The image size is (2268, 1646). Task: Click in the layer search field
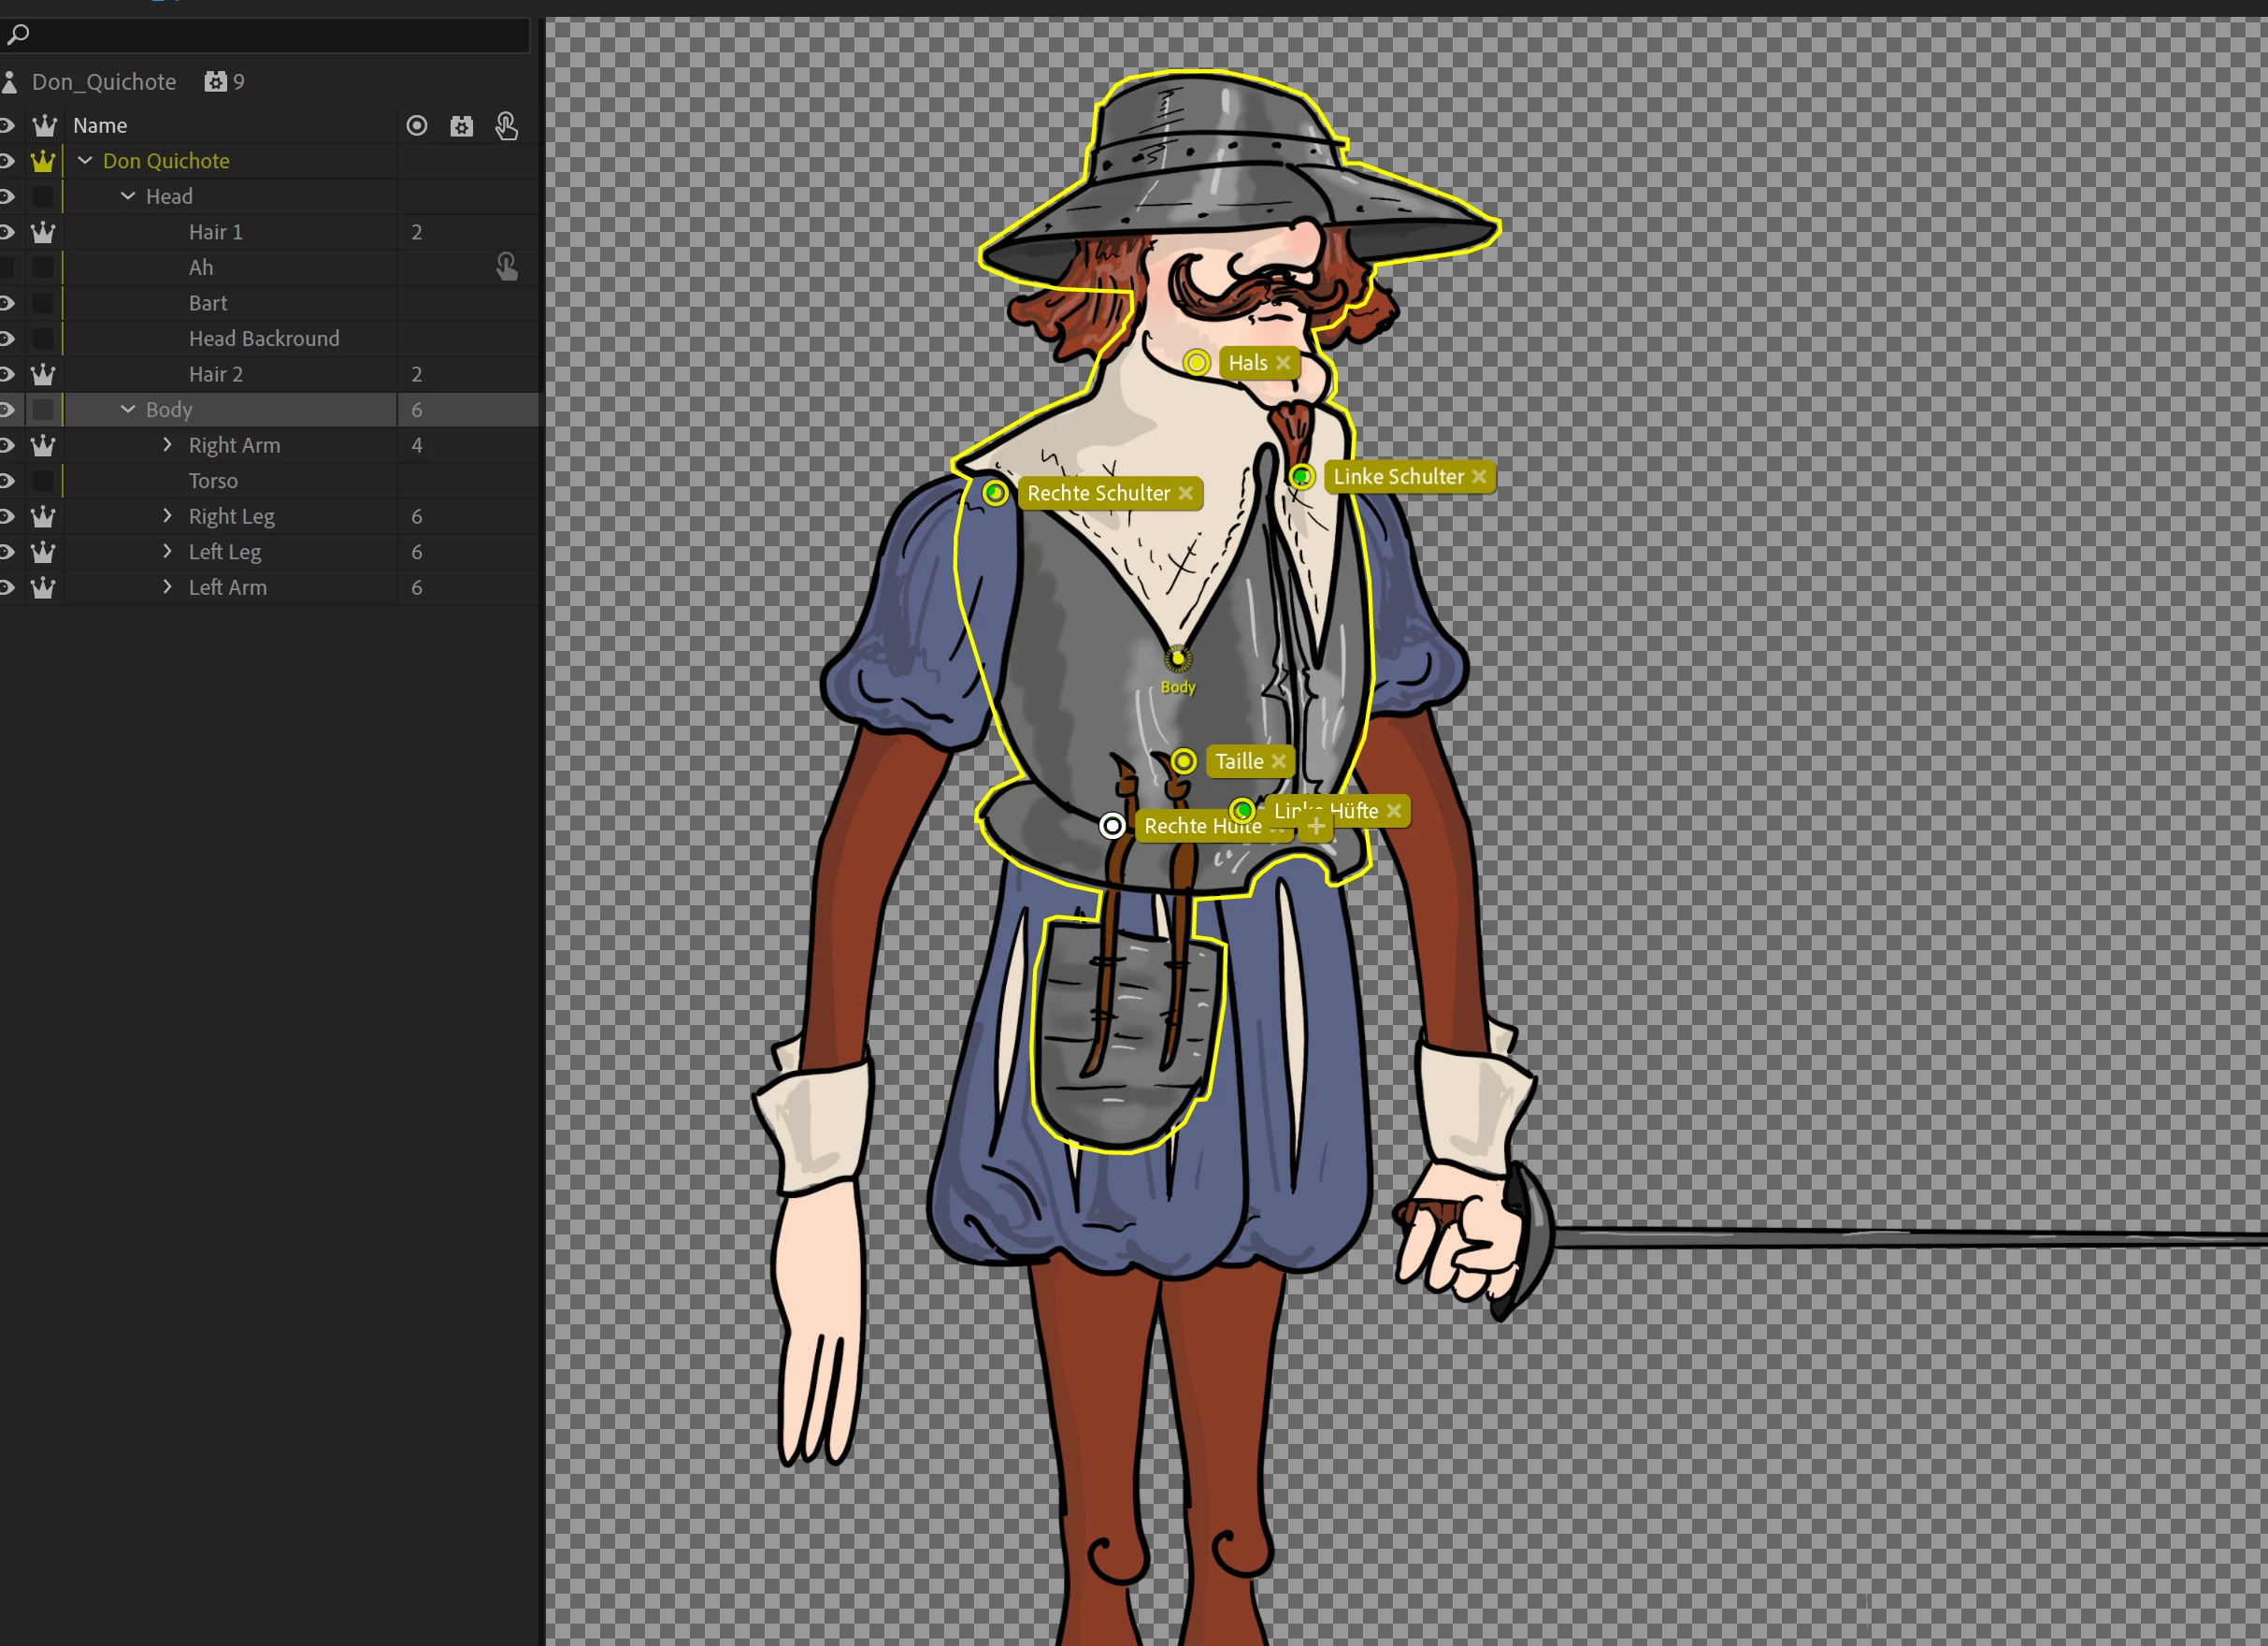tap(270, 35)
